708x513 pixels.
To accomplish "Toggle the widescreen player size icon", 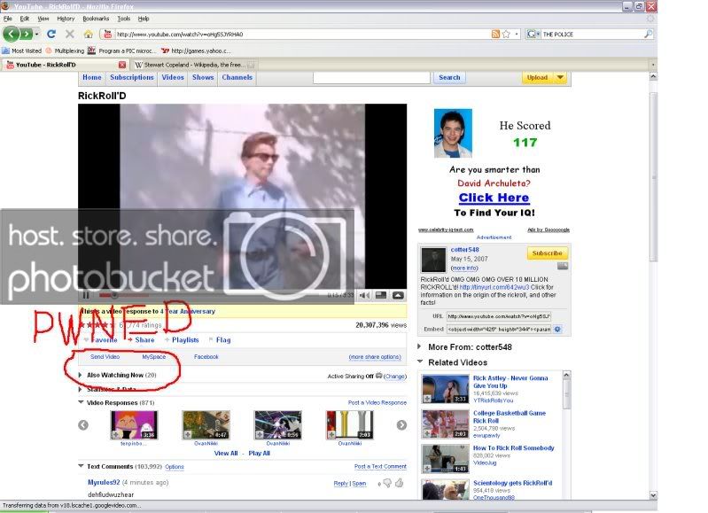I will coord(381,295).
